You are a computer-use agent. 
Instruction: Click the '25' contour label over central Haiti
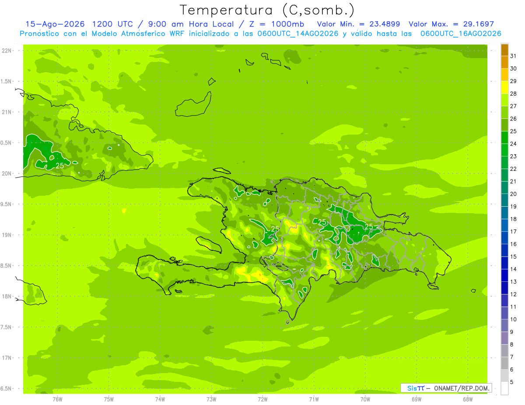click(x=275, y=229)
